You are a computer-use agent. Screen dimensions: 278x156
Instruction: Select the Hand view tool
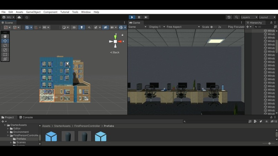5,36
